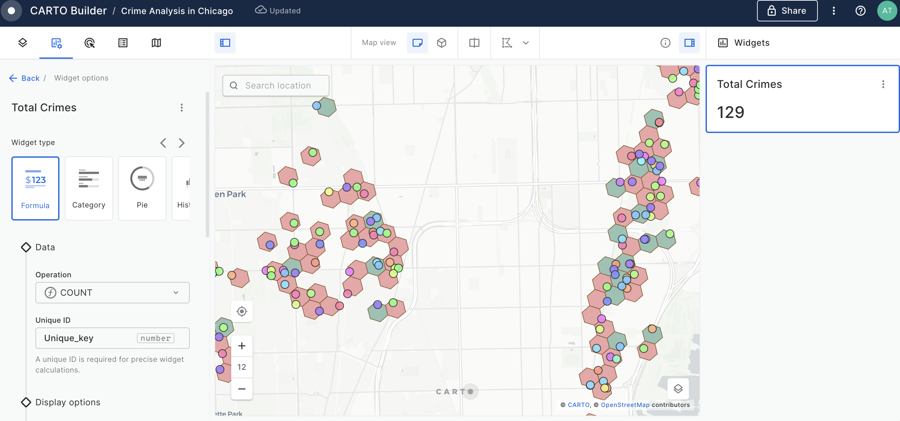Click the zoom level 12 indicator
Screen dimensions: 900x421
coord(242,367)
